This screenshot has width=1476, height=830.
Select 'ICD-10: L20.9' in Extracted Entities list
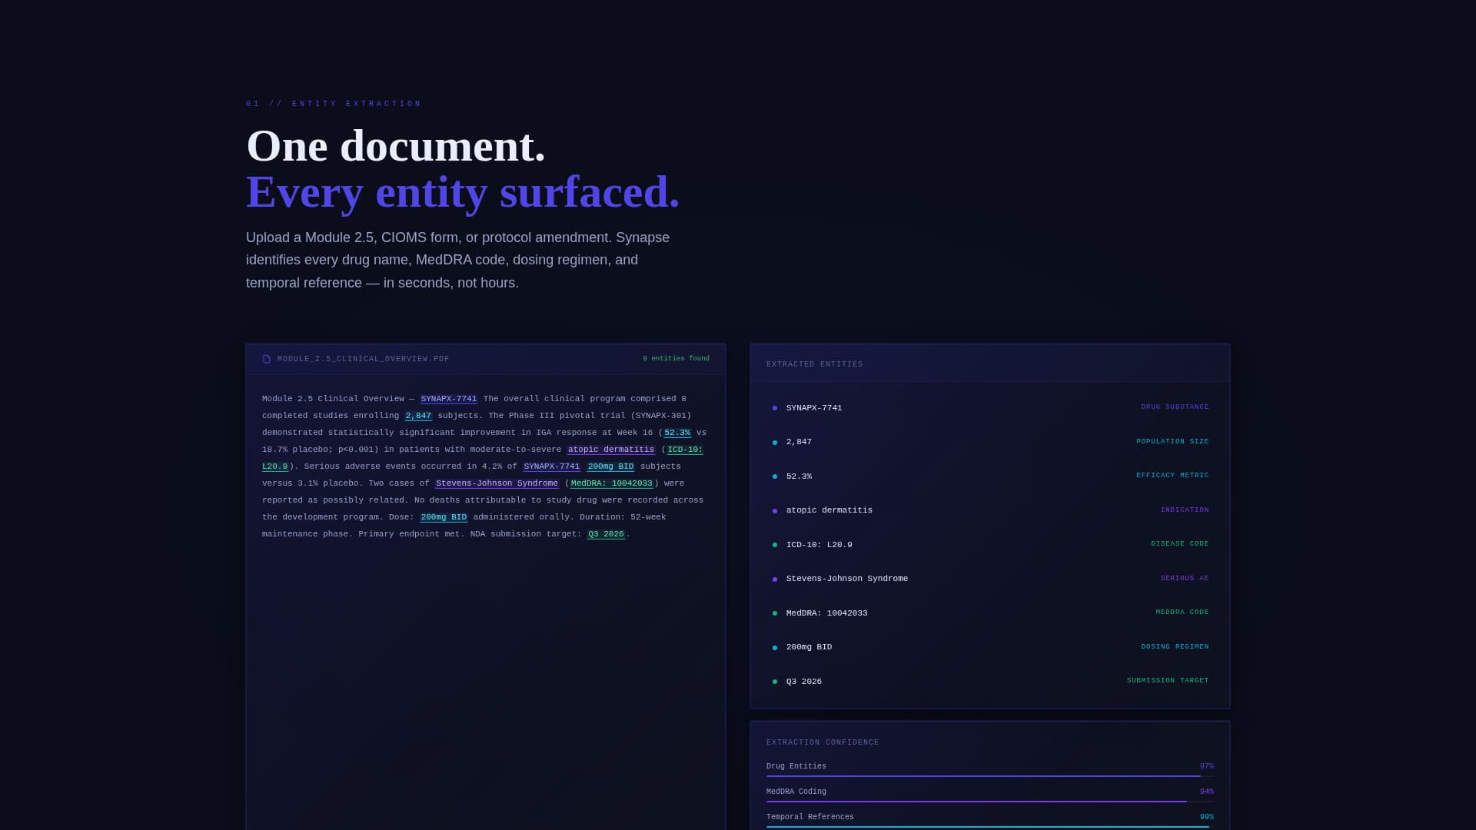(x=819, y=544)
